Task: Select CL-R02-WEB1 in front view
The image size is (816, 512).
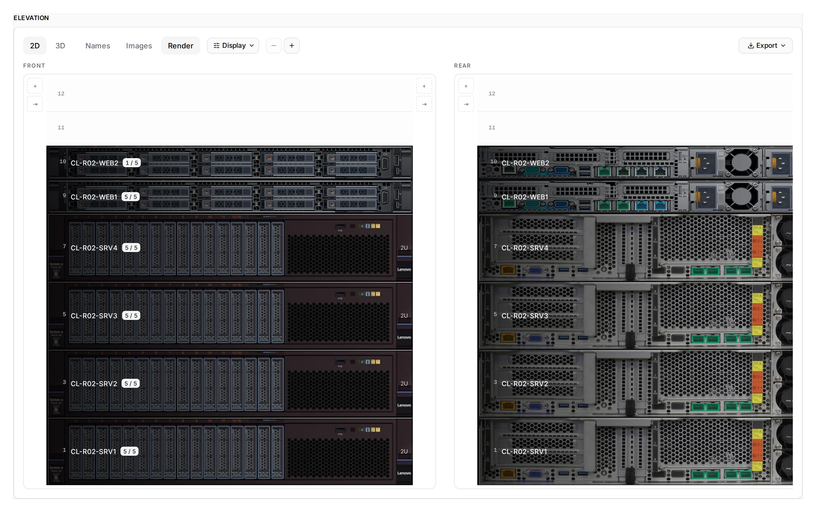Action: point(229,197)
